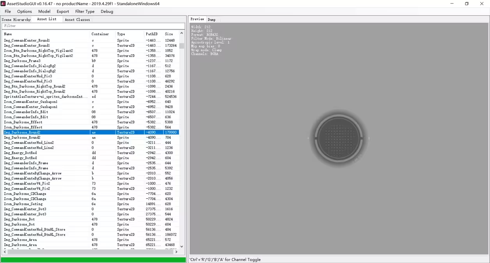Screen dimensions: 490x263
Task: Switch to the Asset Classes tab
Action: tap(77, 20)
